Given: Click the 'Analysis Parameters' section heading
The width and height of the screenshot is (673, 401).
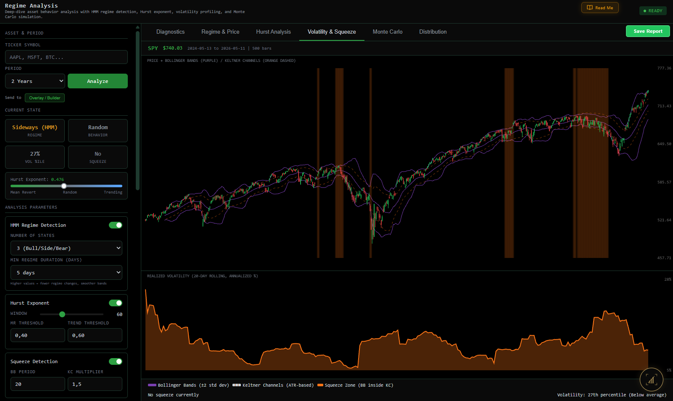Looking at the screenshot, I should pos(31,207).
